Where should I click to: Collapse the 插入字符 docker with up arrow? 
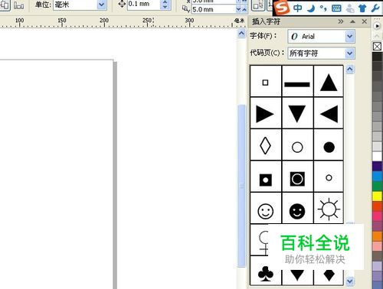(352, 21)
